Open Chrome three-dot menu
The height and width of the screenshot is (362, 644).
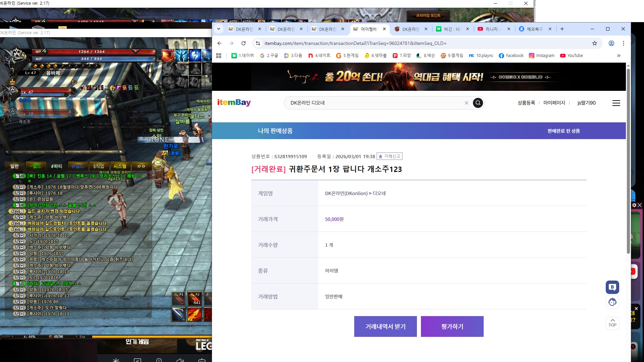(x=624, y=43)
